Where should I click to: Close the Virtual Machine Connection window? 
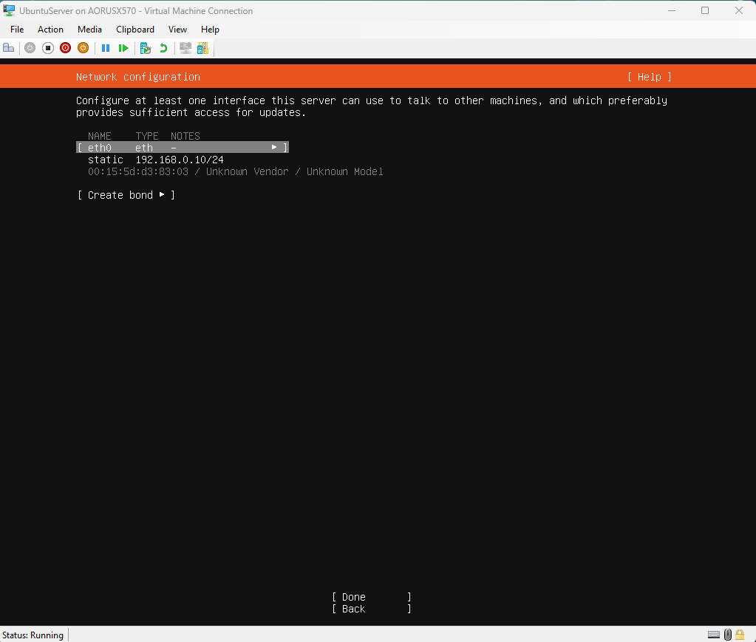(x=739, y=10)
